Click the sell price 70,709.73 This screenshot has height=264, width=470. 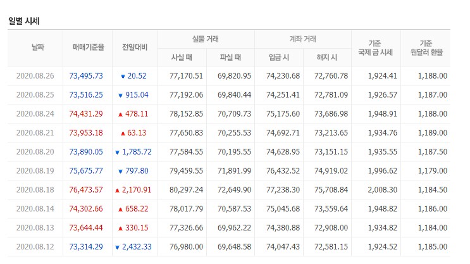(235, 114)
